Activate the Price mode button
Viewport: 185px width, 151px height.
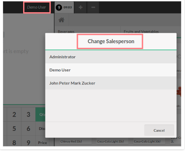click(42, 141)
